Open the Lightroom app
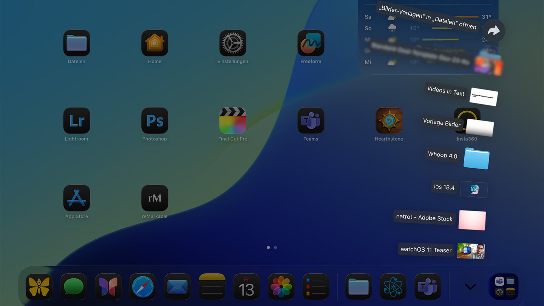Screen dimensions: 544x306 point(76,121)
